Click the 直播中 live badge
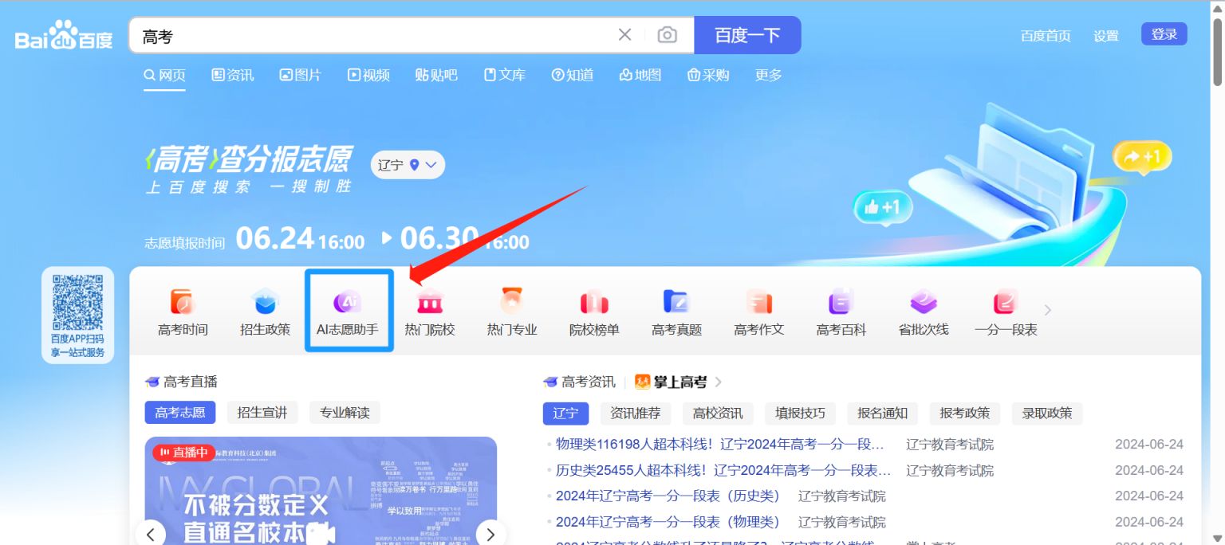This screenshot has height=545, width=1225. (184, 453)
